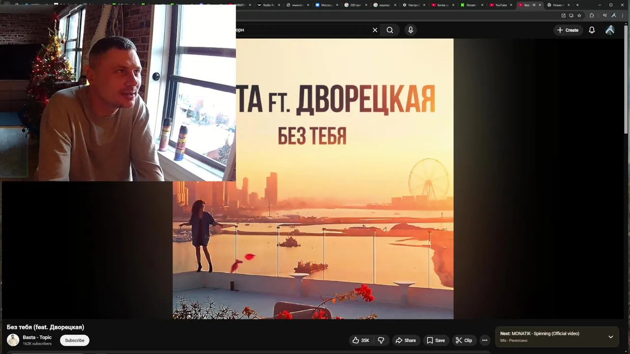
Task: Click the Basta - Topic channel avatar
Action: click(x=13, y=340)
